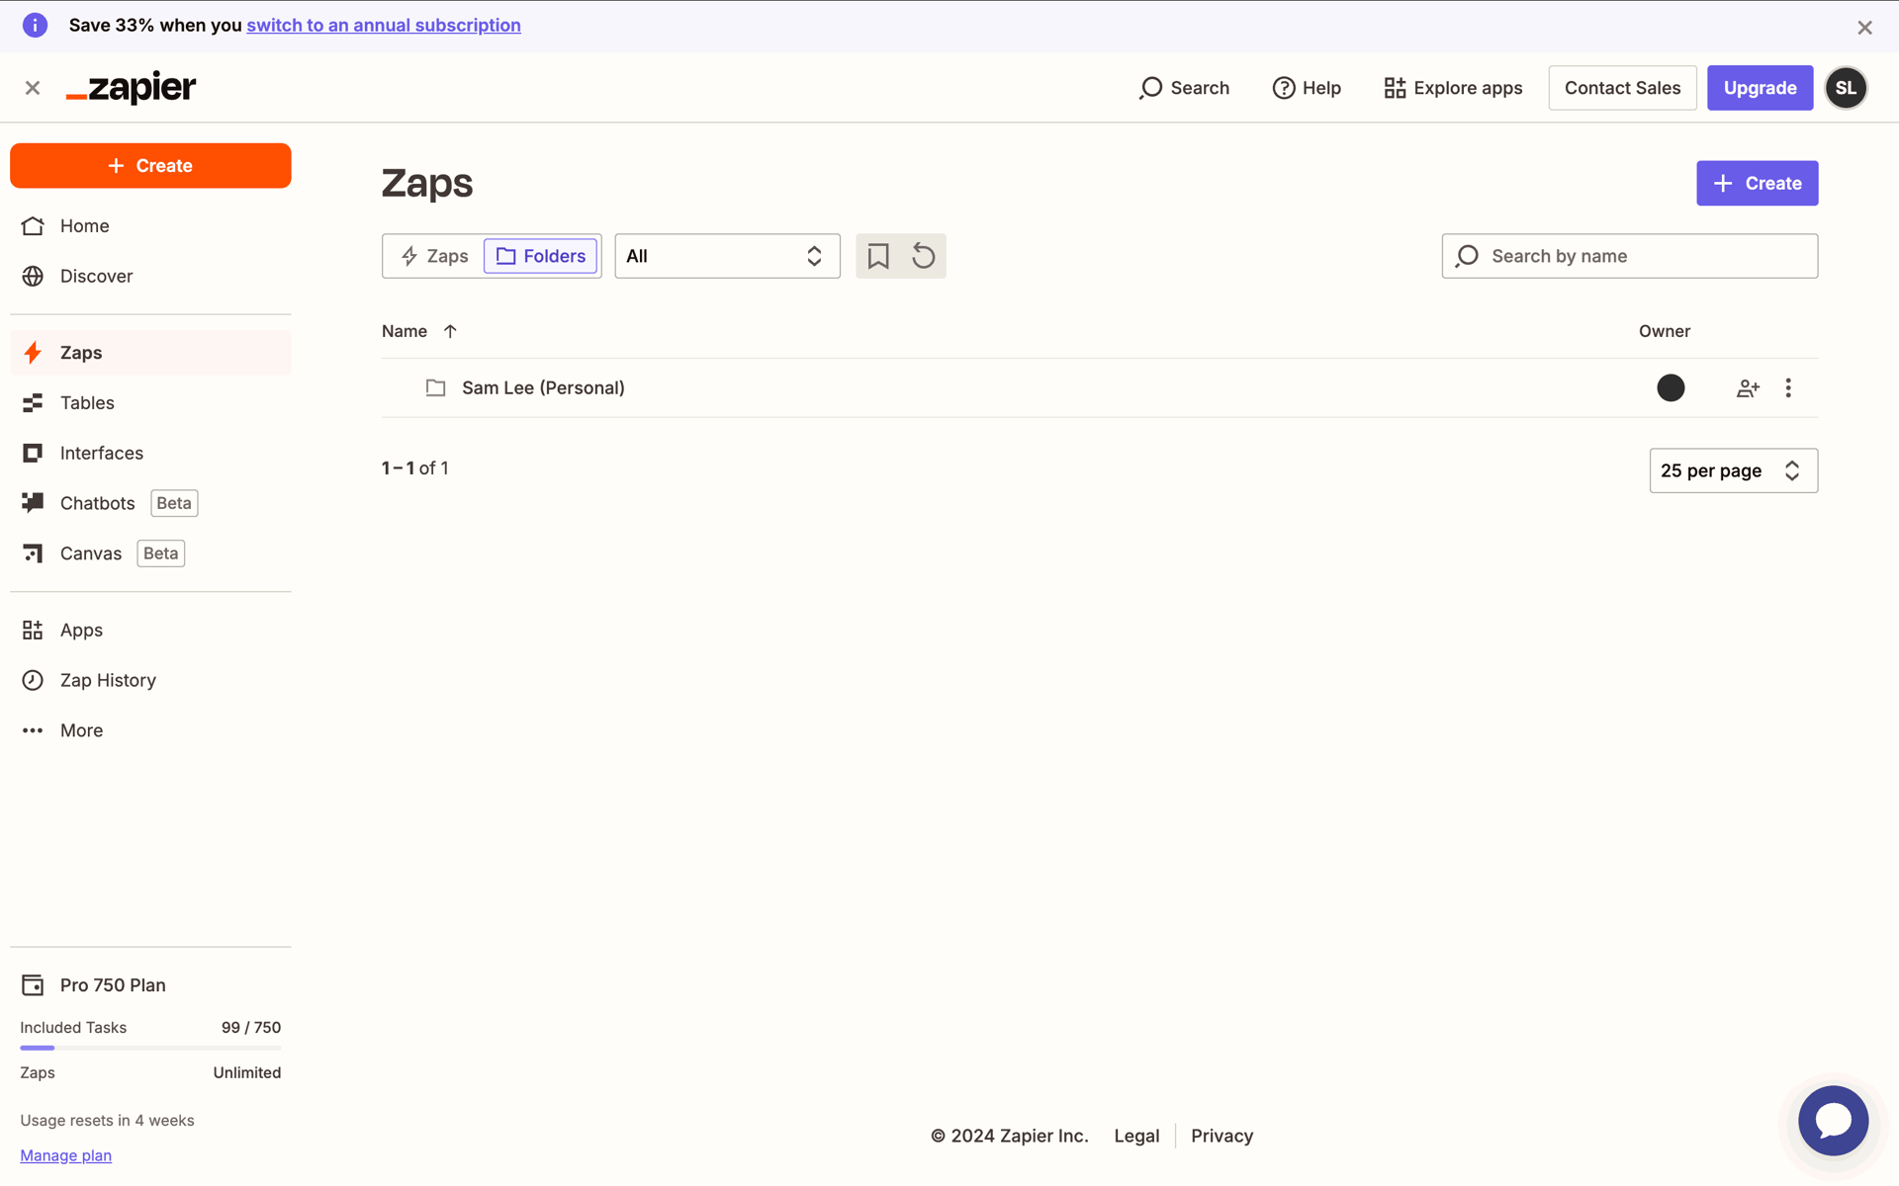Image resolution: width=1899 pixels, height=1186 pixels.
Task: Change the 25 per page dropdown
Action: [1733, 470]
